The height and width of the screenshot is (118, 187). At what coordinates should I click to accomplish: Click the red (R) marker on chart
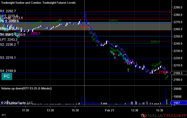click(115, 55)
